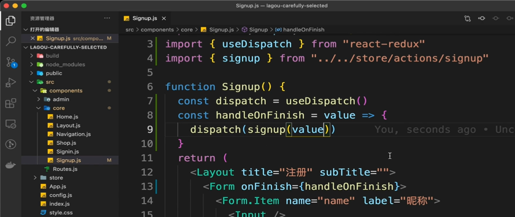515x217 pixels.
Task: Click the 资源管理器 panel title
Action: coord(42,18)
